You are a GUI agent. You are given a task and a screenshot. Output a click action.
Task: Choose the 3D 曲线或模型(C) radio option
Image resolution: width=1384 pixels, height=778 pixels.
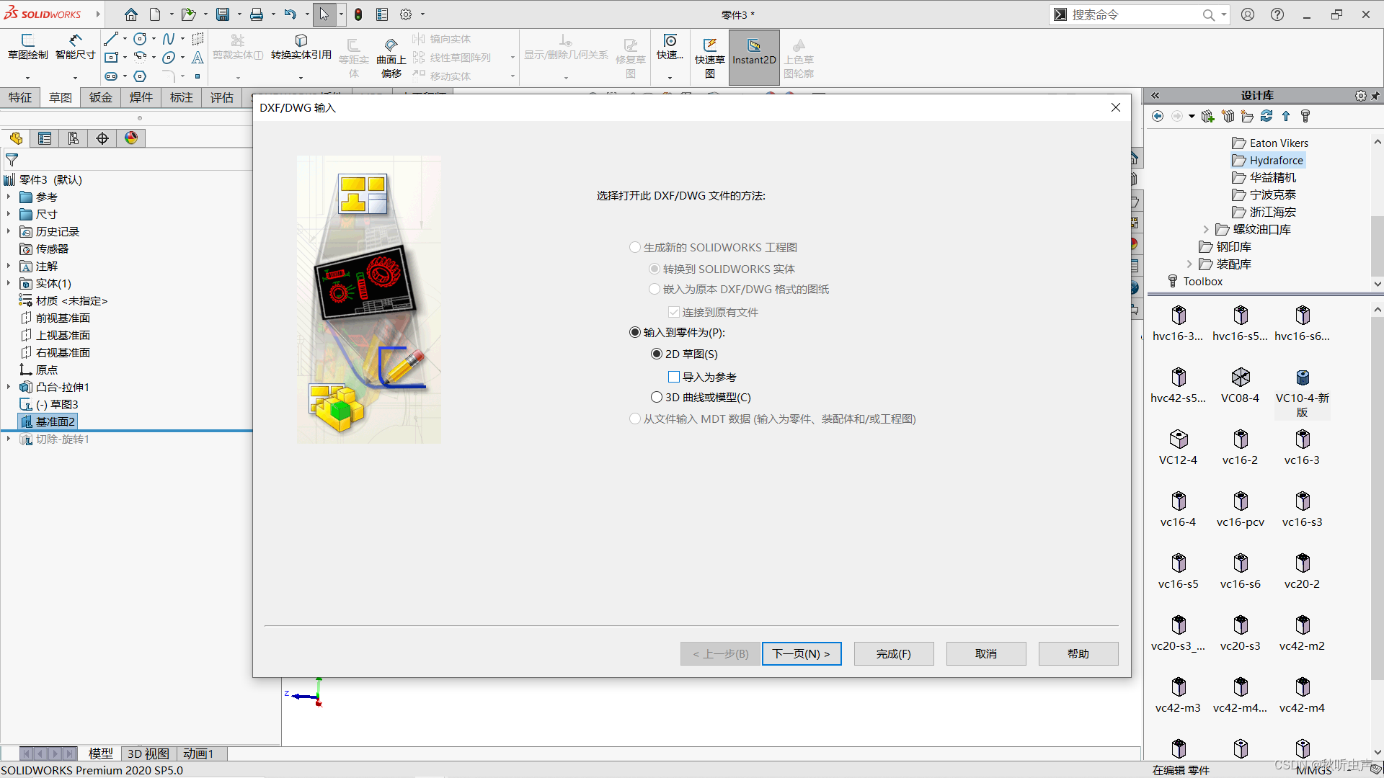coord(657,397)
